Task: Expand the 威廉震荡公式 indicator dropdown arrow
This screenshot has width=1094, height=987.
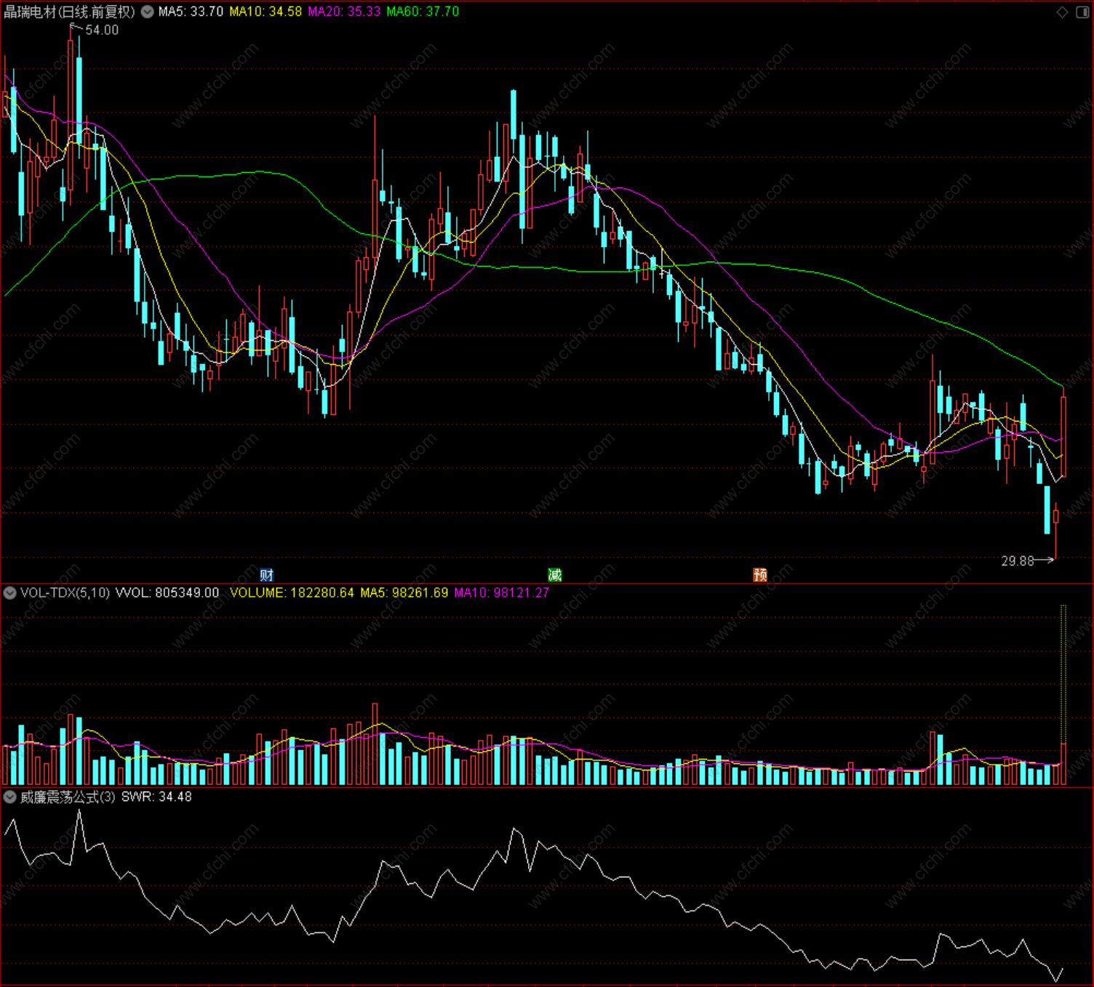Action: pyautogui.click(x=10, y=797)
